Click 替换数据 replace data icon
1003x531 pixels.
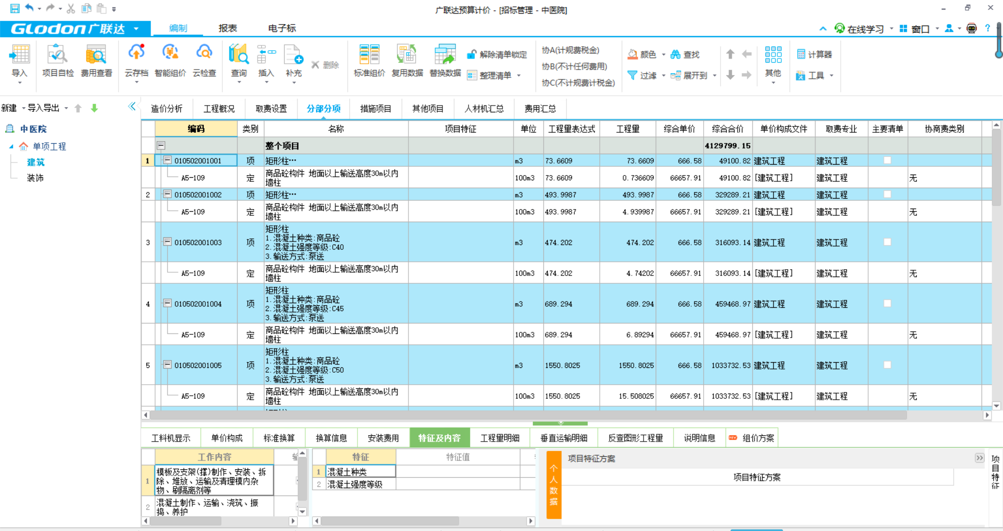(445, 54)
